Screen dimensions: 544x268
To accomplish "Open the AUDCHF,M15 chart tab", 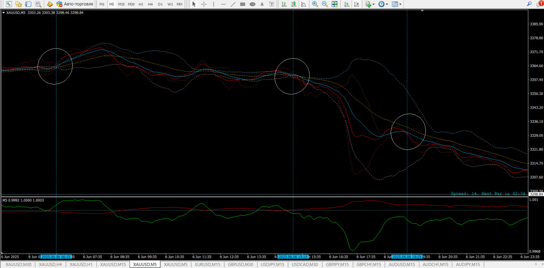I will (x=435, y=265).
